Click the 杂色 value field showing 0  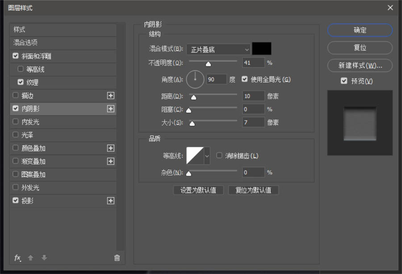coord(253,172)
